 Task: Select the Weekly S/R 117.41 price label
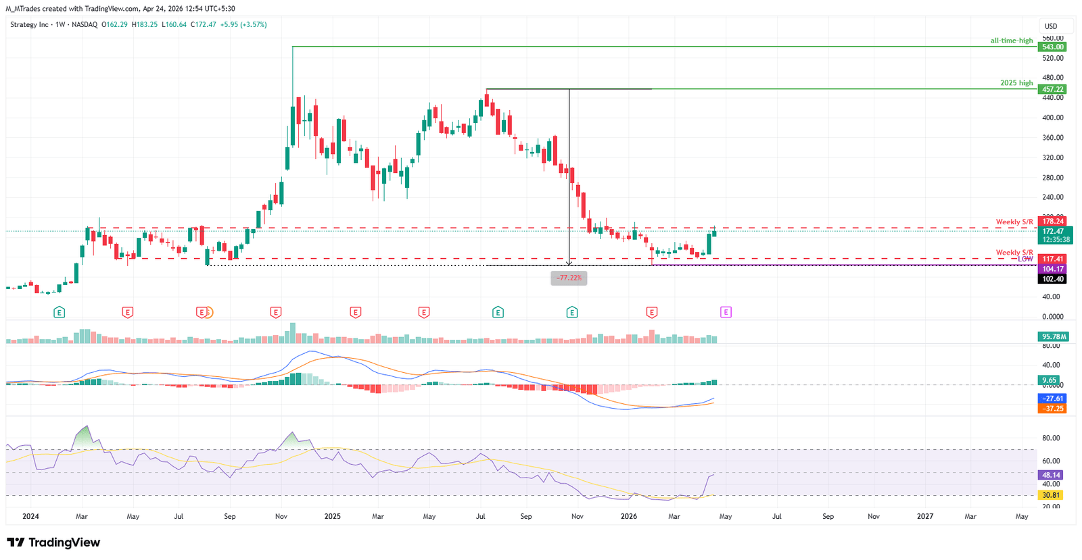click(x=1052, y=259)
